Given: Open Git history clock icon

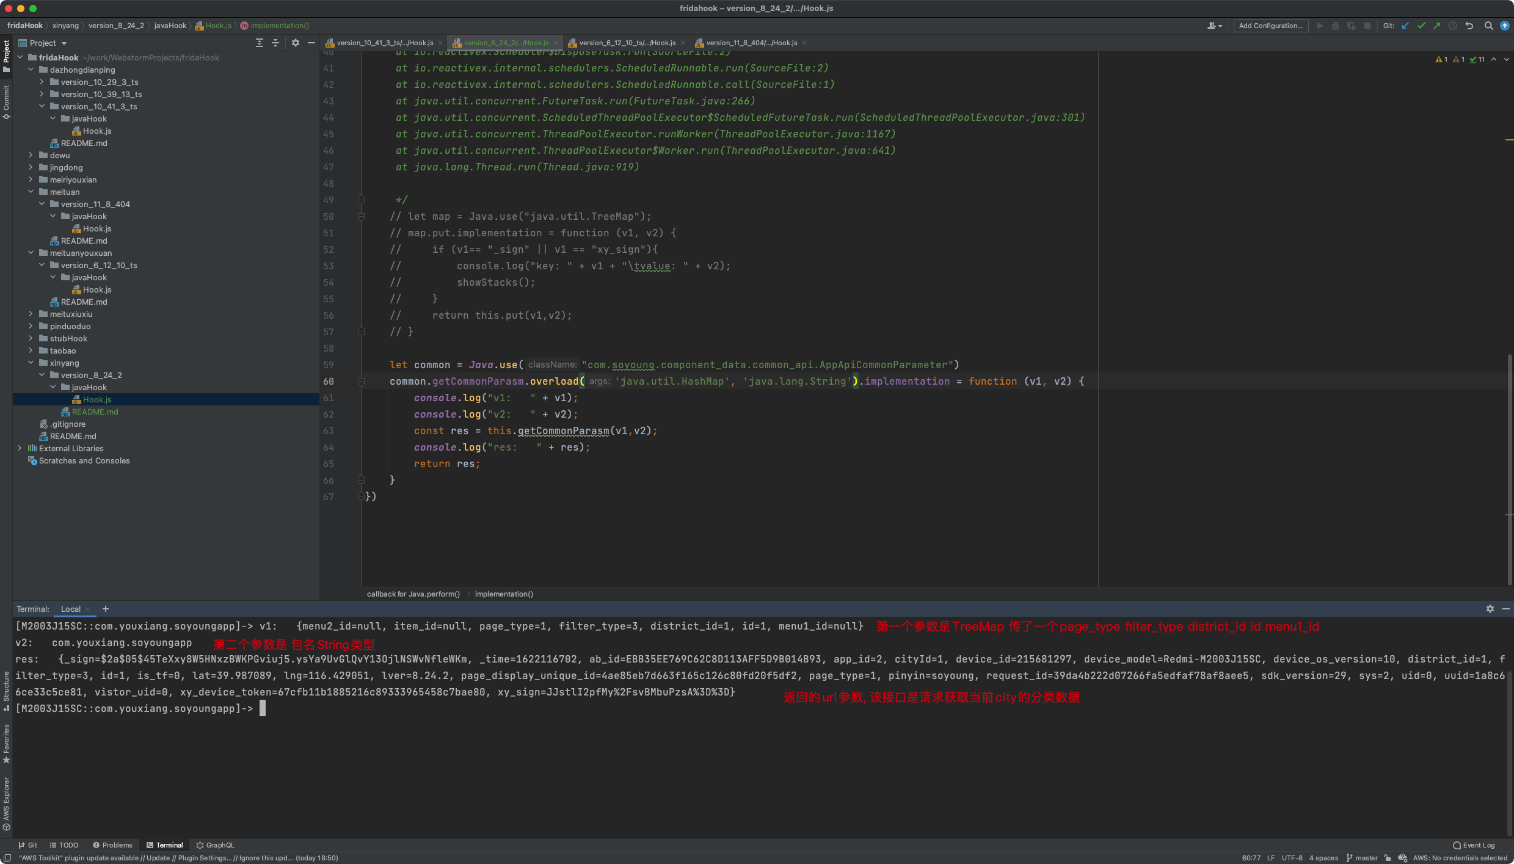Looking at the screenshot, I should point(1453,26).
